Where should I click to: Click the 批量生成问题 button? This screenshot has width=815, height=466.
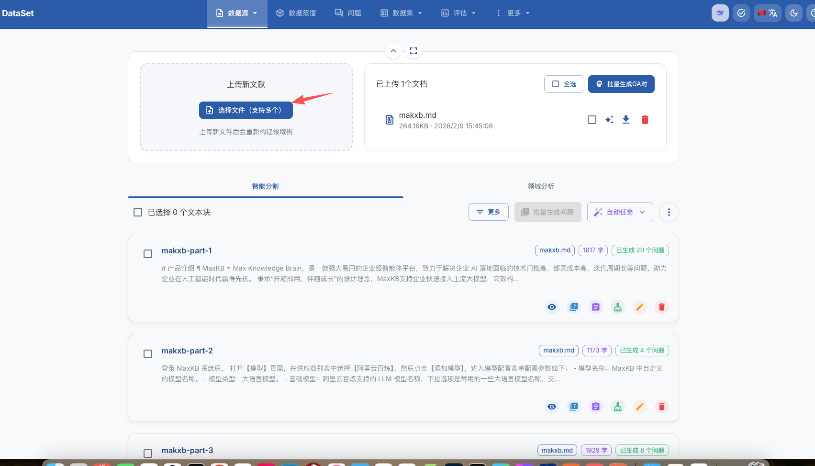(x=548, y=212)
